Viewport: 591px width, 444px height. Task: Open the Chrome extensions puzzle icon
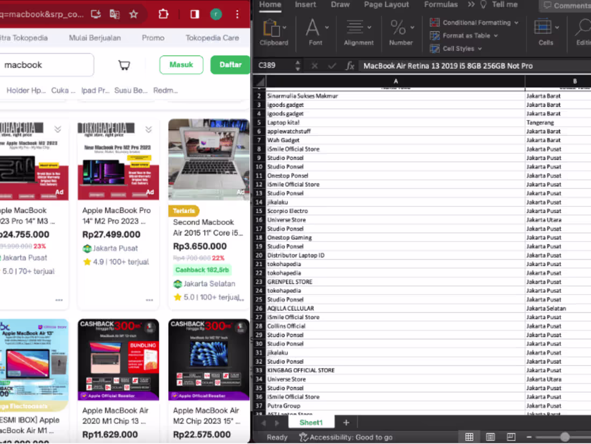163,15
